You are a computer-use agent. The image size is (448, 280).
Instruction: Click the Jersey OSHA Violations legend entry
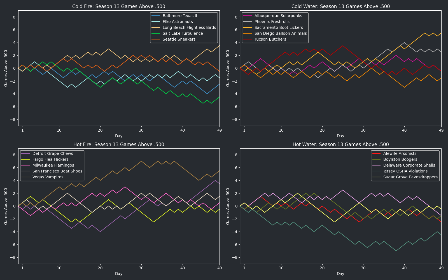tap(405, 171)
